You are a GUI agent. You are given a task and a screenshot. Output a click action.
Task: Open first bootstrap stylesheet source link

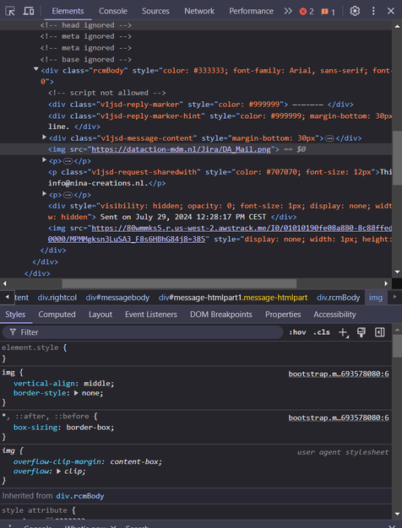click(339, 374)
